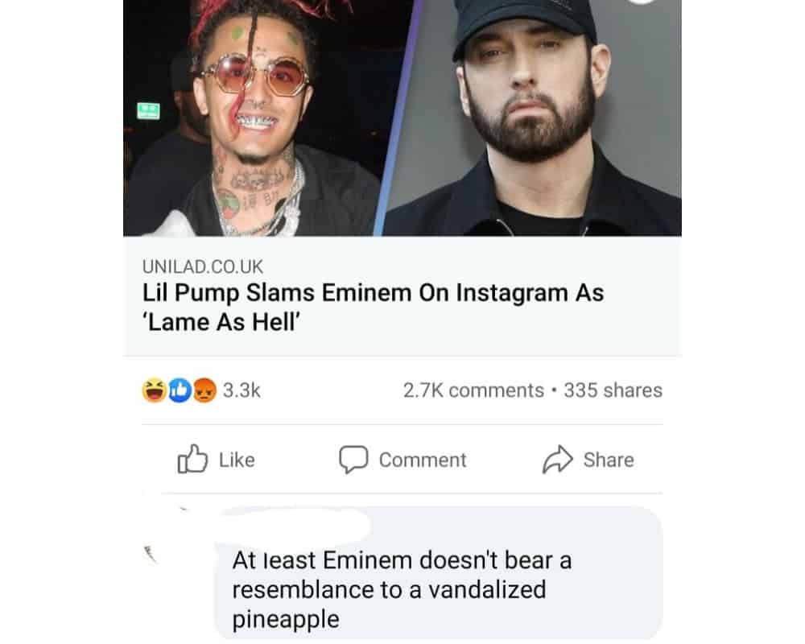Select the thumbs-up icon beside Like
This screenshot has width=805, height=644.
[x=193, y=460]
